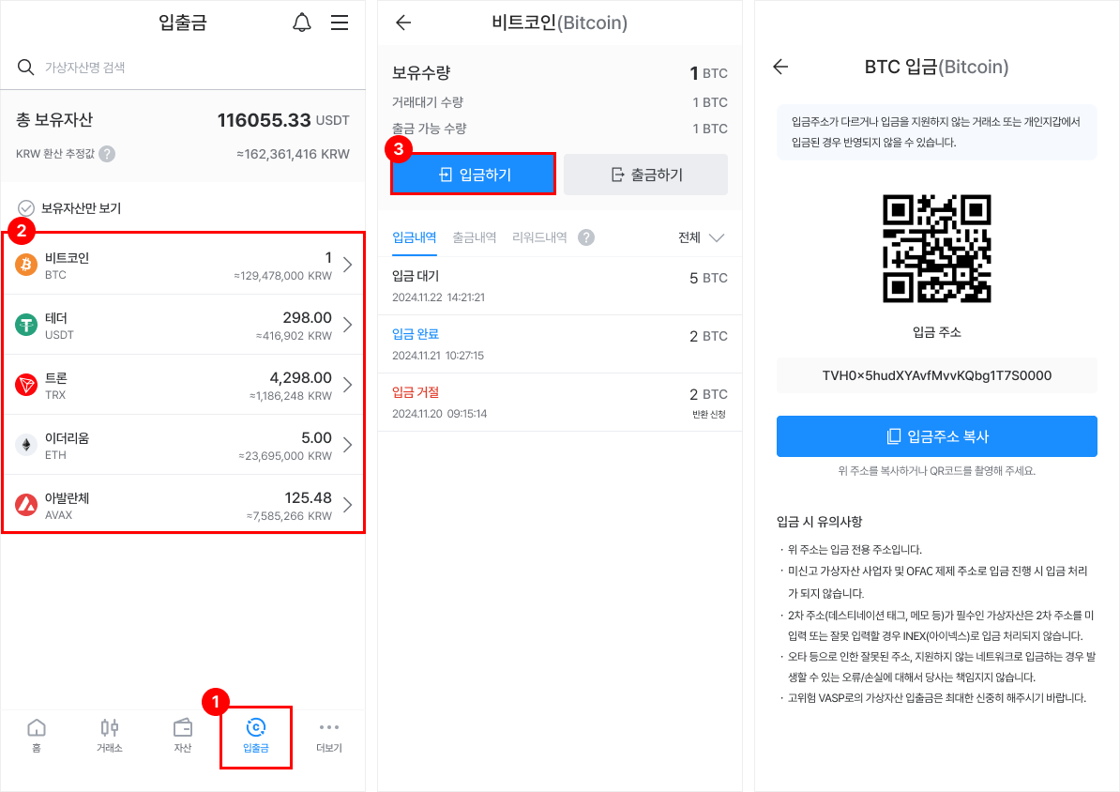Open the 자산 wallet tab
The width and height of the screenshot is (1120, 792).
click(x=183, y=736)
